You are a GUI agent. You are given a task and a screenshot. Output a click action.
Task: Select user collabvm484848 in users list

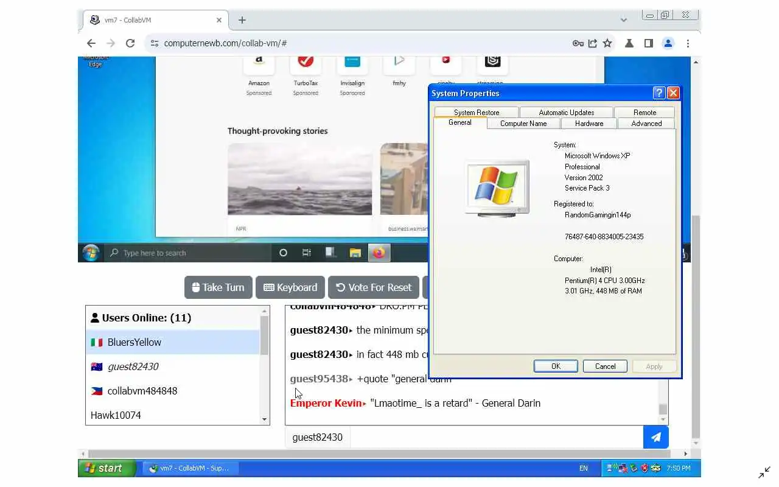coord(173,391)
